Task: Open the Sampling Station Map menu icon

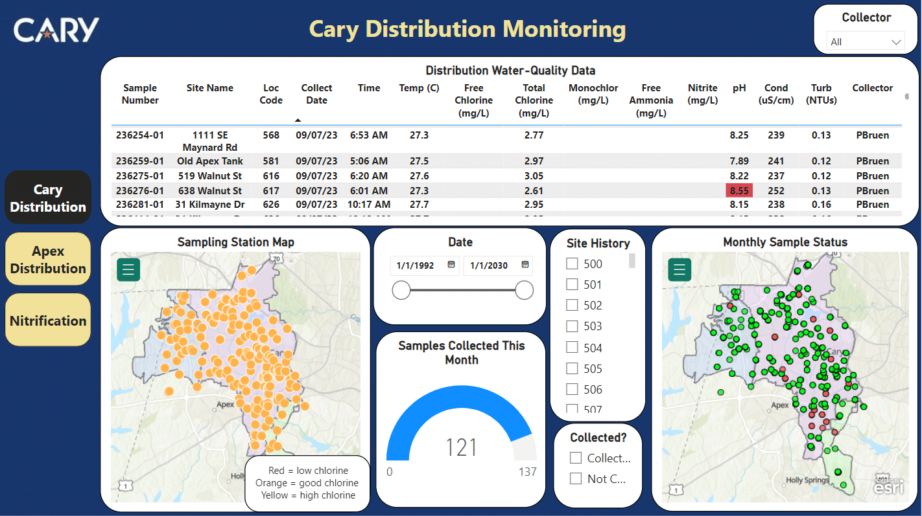Action: point(128,269)
